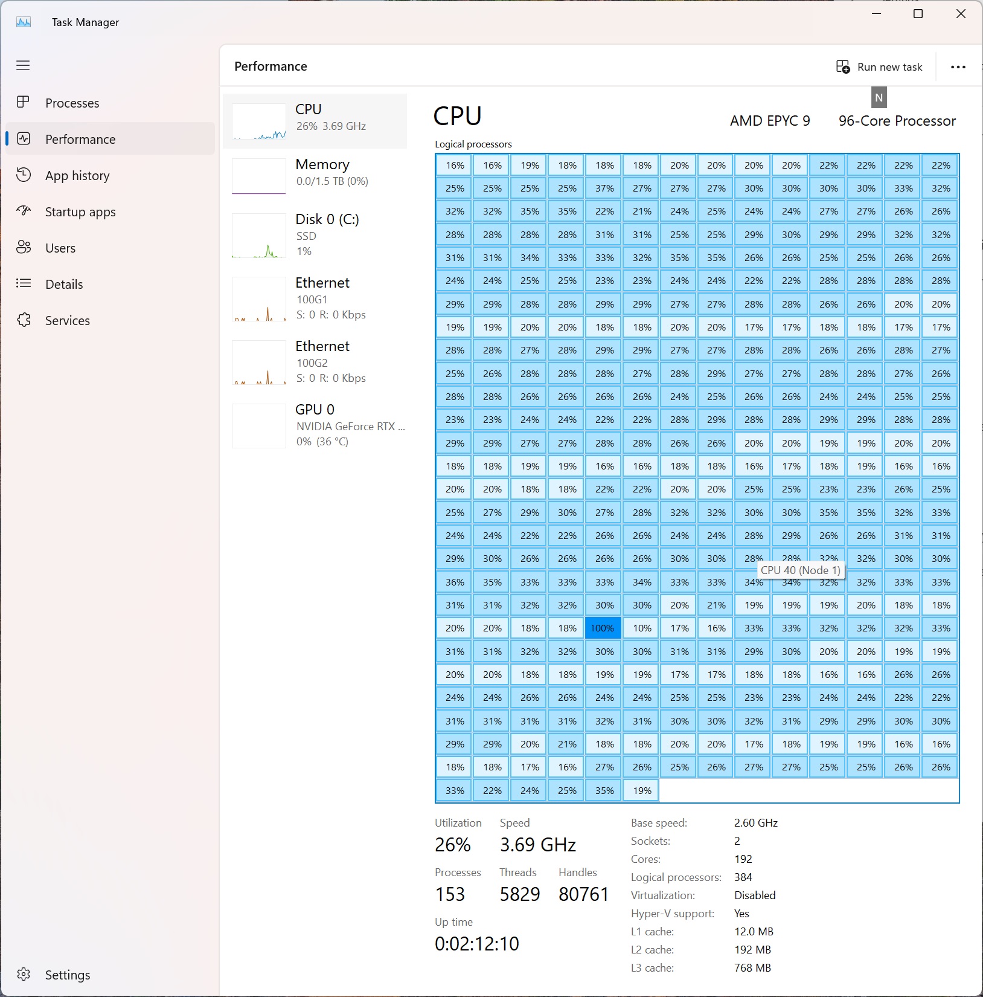The width and height of the screenshot is (983, 997).
Task: Open Settings from the sidebar
Action: tap(110, 975)
